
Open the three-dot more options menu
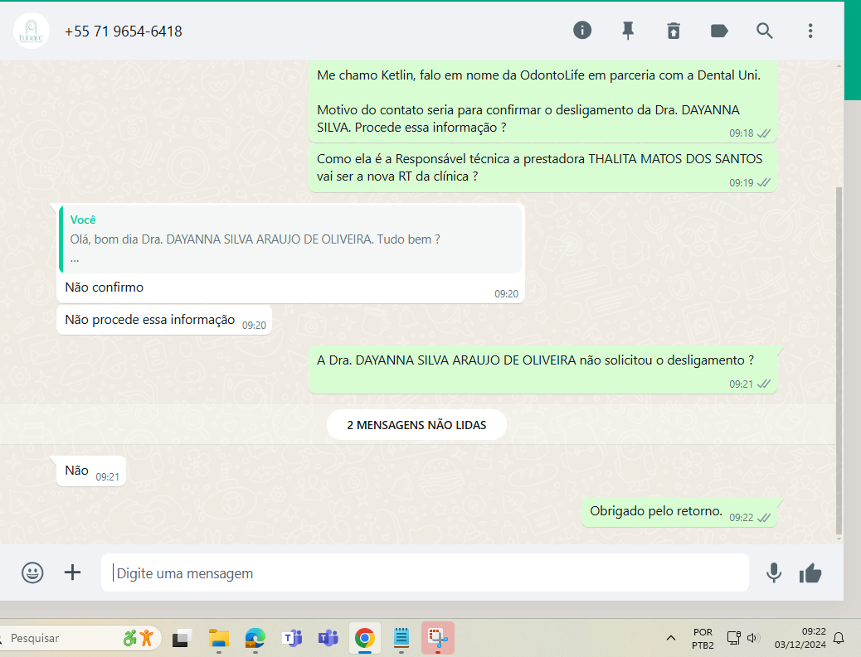[810, 31]
